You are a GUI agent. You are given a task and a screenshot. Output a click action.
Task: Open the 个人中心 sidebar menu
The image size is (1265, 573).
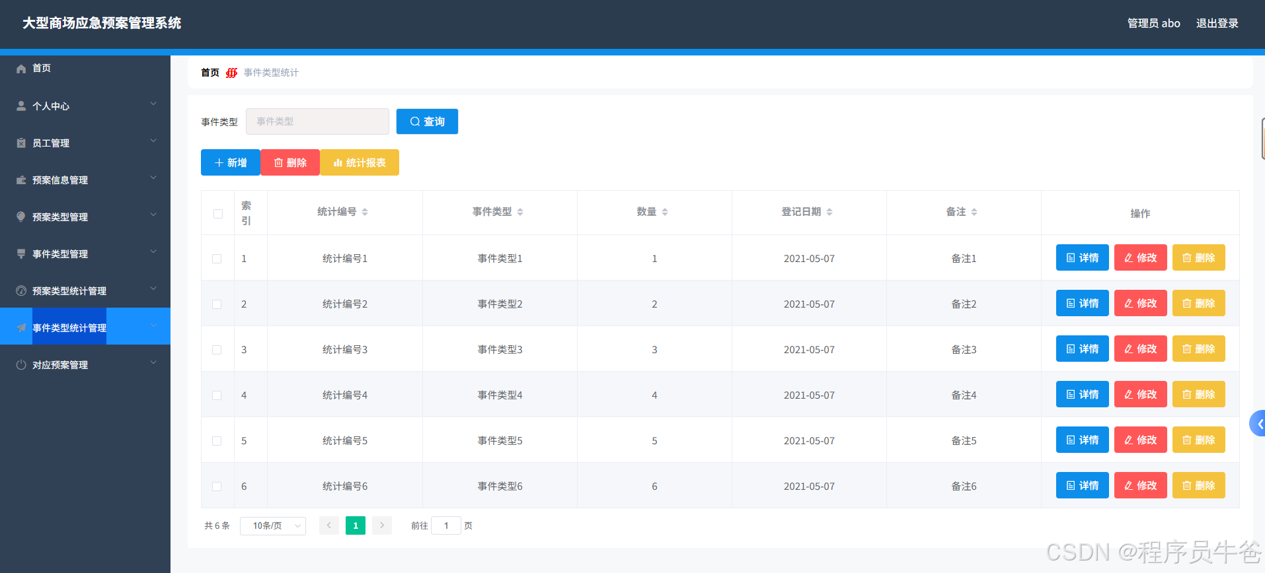pyautogui.click(x=85, y=106)
